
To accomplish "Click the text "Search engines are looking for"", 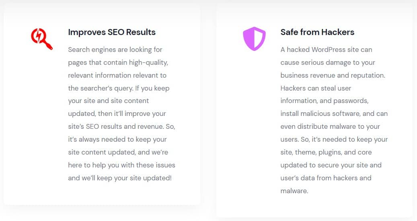I will pos(115,50).
